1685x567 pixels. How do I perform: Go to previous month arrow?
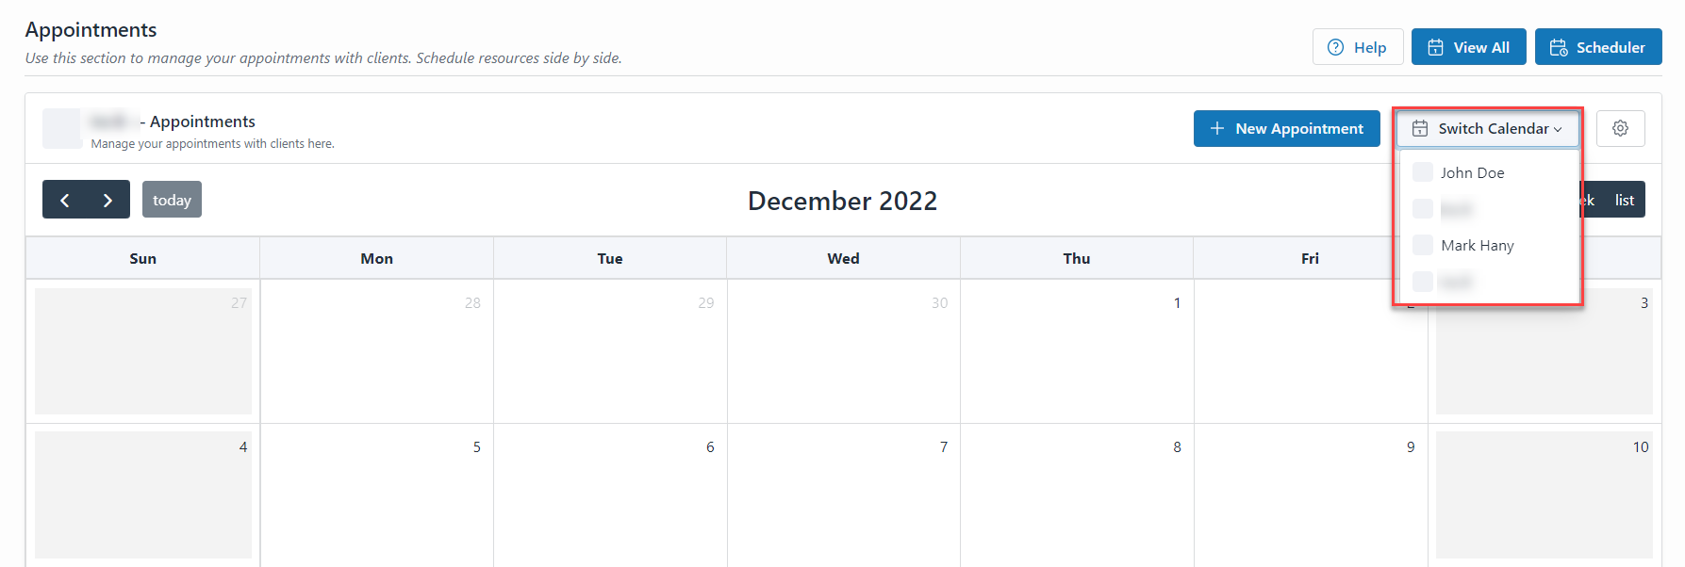click(x=65, y=200)
